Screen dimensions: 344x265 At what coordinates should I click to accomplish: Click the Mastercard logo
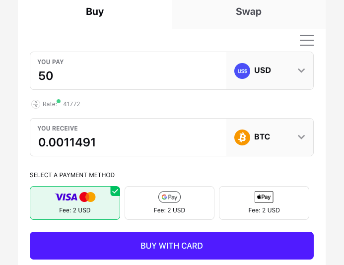click(x=87, y=197)
